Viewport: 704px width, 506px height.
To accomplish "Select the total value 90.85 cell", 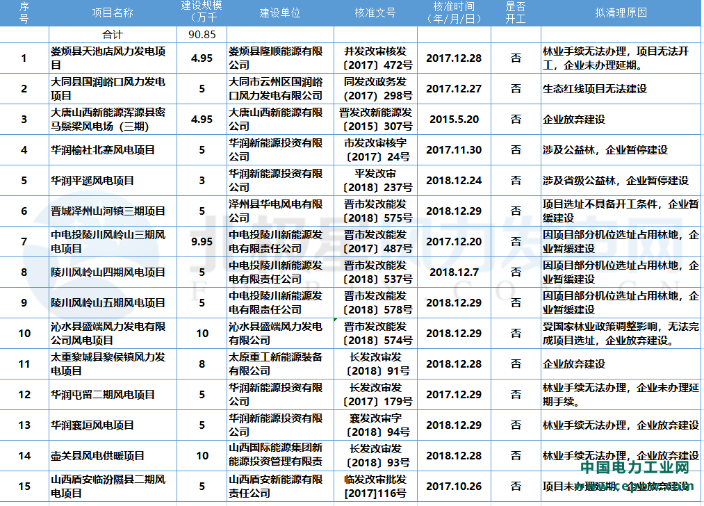I will [x=202, y=35].
